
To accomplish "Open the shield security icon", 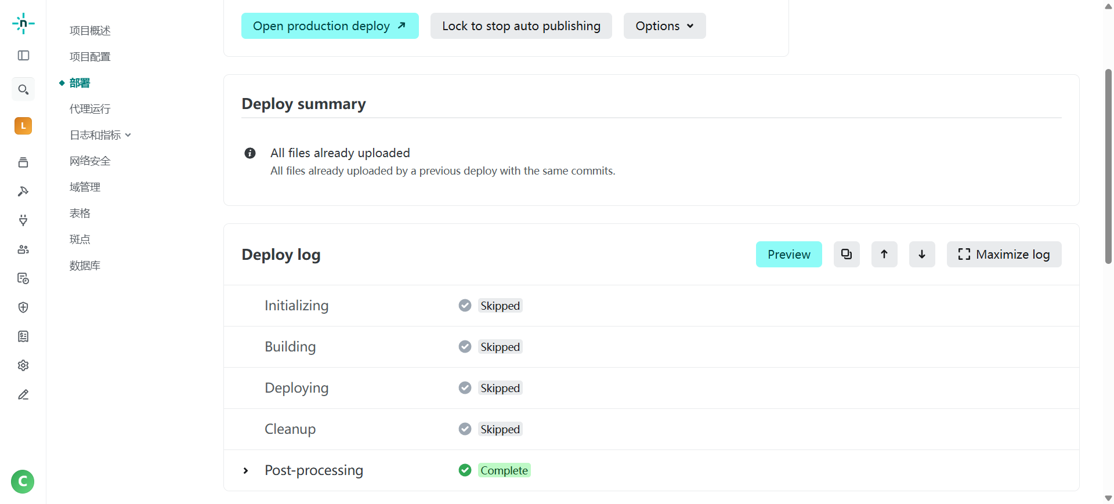I will [x=23, y=307].
